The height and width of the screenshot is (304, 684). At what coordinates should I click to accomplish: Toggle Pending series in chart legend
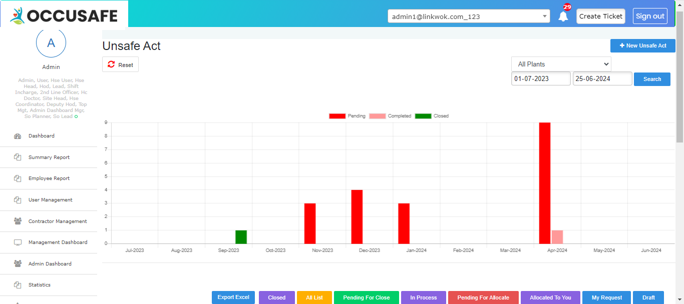[347, 116]
